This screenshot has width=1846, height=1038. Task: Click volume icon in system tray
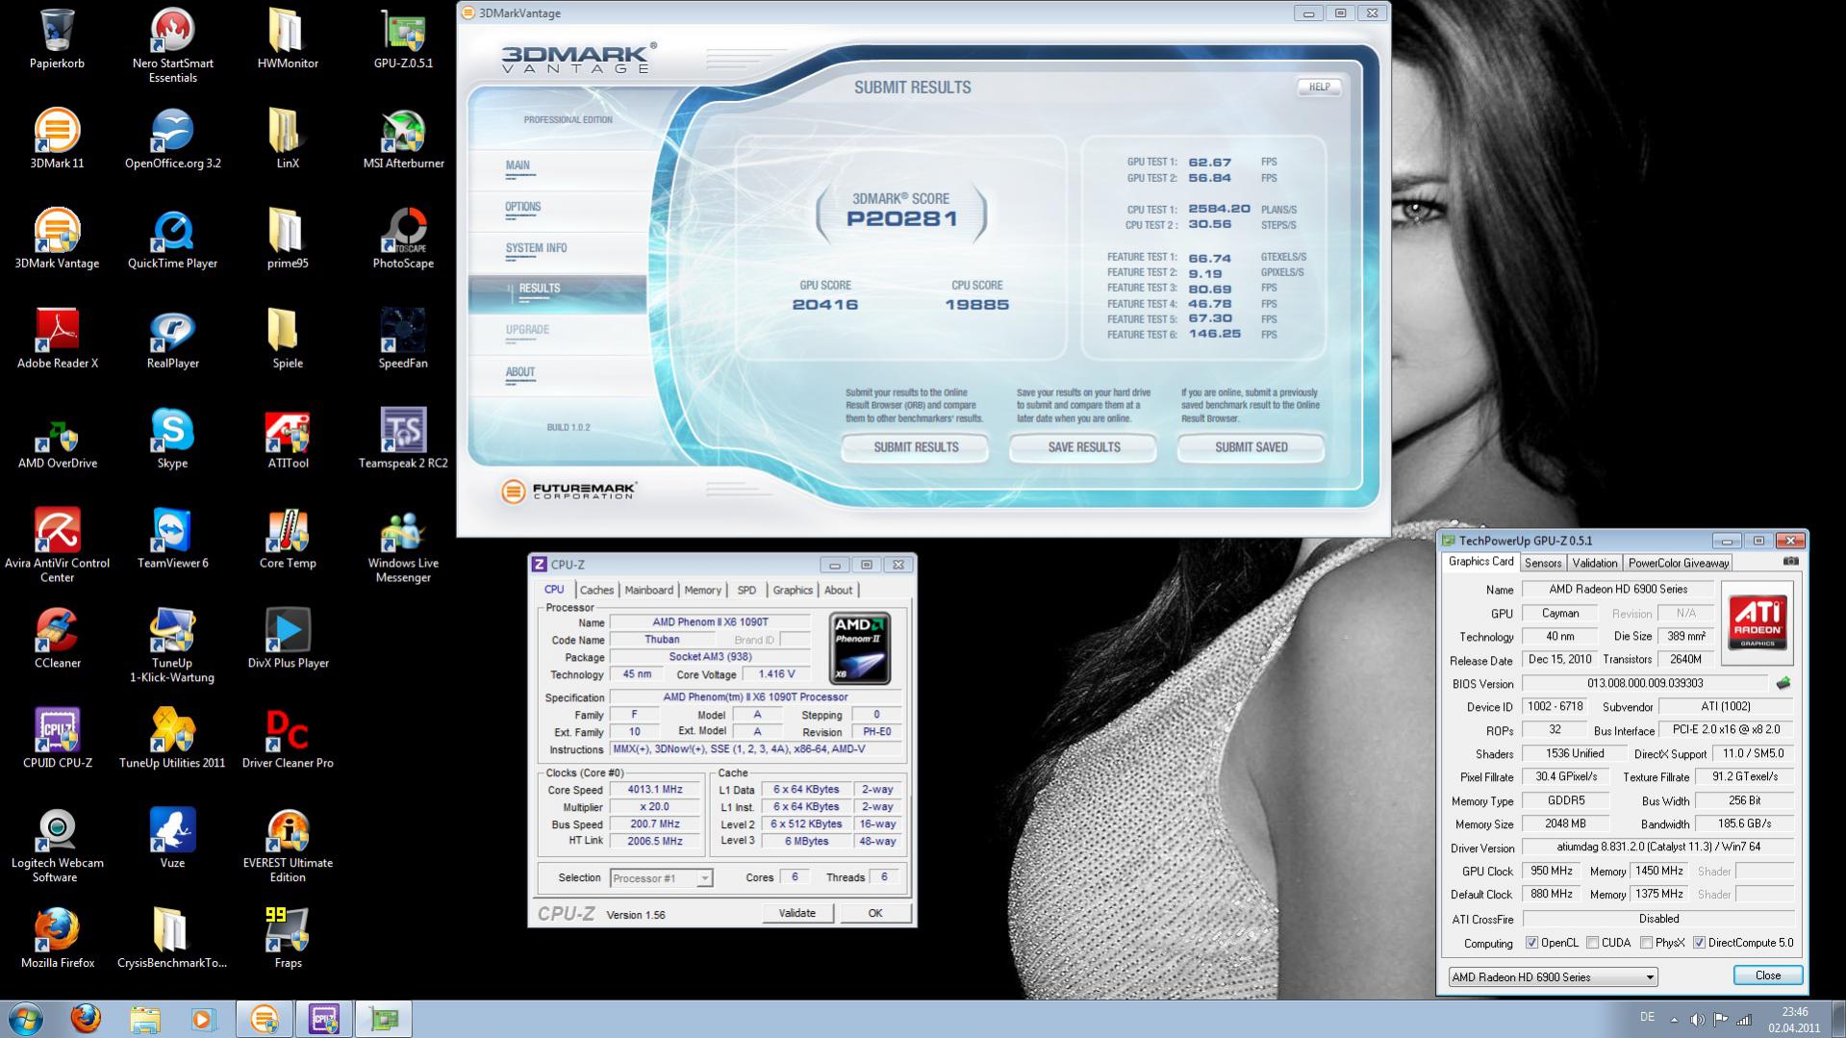point(1697,1020)
